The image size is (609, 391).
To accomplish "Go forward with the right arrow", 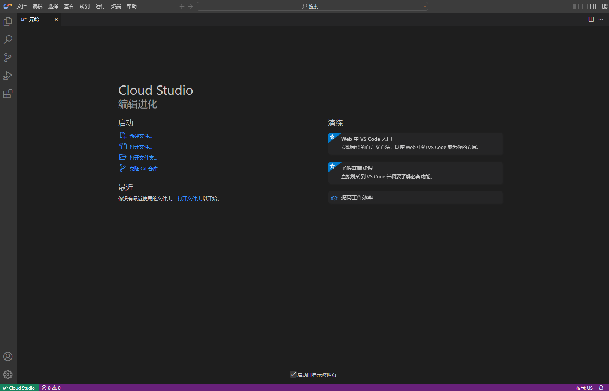I will [190, 6].
